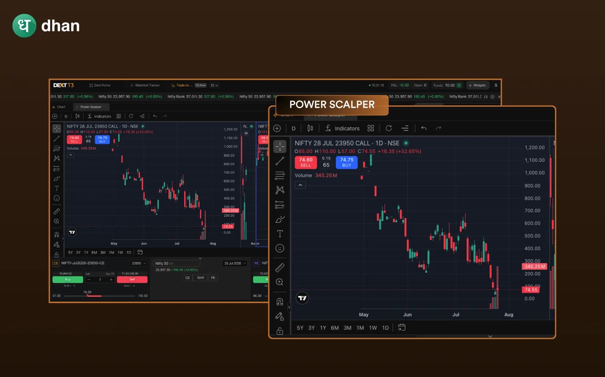The image size is (605, 377).
Task: Click the zoom-in magnifier in zoomed panel
Action: click(280, 282)
